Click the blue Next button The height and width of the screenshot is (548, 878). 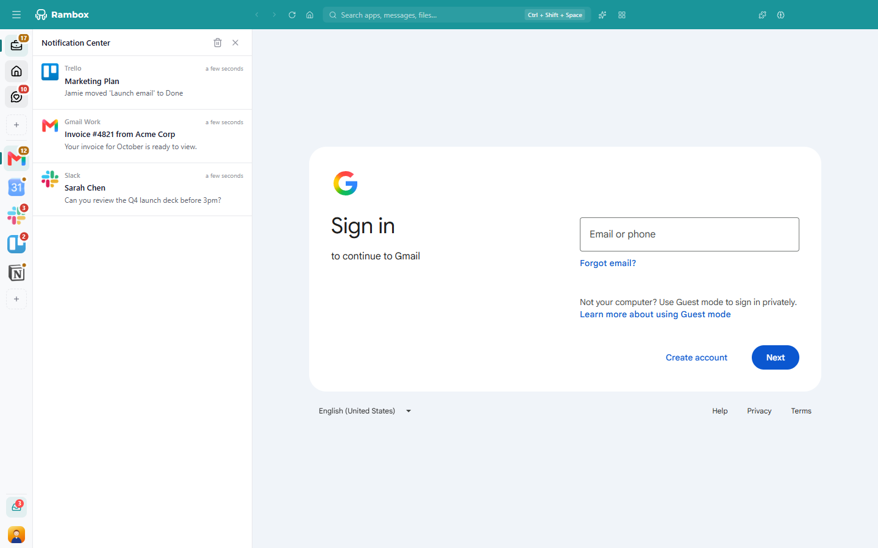[776, 357]
